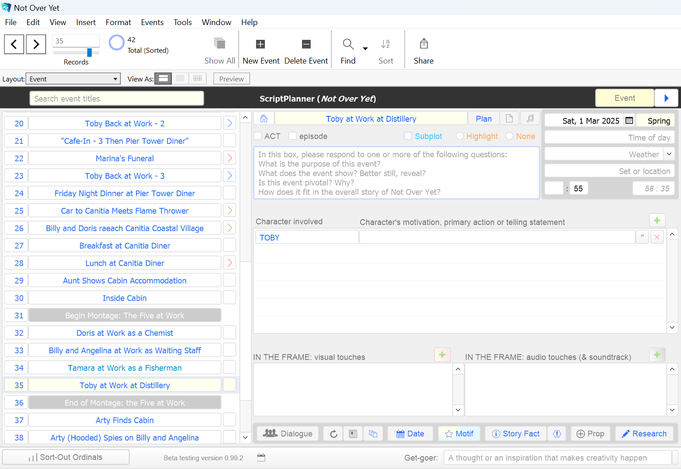
Task: Open the music notes icon near Plan
Action: [530, 118]
